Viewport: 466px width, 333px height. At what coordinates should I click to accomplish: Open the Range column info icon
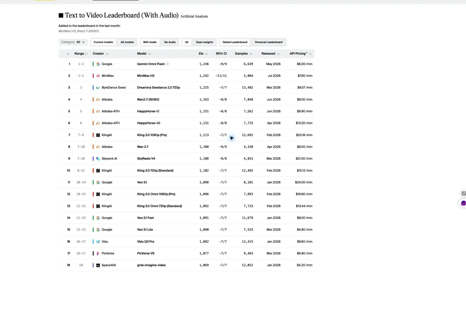[x=86, y=54]
